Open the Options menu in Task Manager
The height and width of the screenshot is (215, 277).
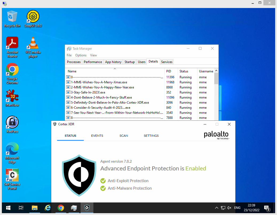(81, 55)
